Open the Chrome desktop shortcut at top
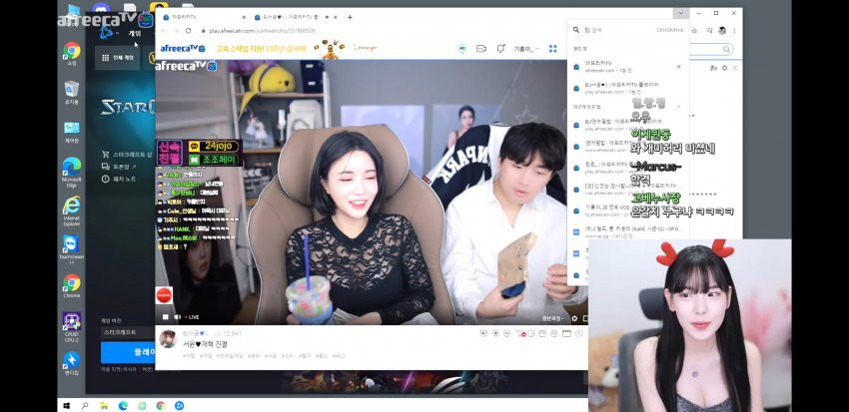 point(72,54)
